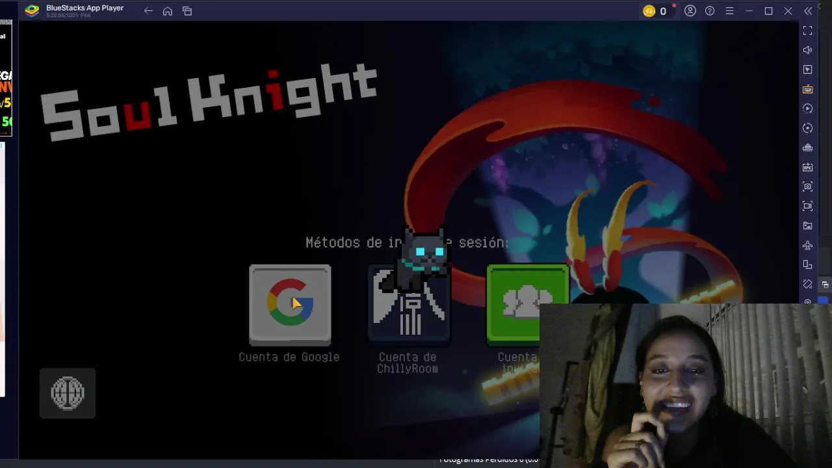The height and width of the screenshot is (468, 832).
Task: Click the 'Cuenta de Google' label
Action: [x=289, y=357]
